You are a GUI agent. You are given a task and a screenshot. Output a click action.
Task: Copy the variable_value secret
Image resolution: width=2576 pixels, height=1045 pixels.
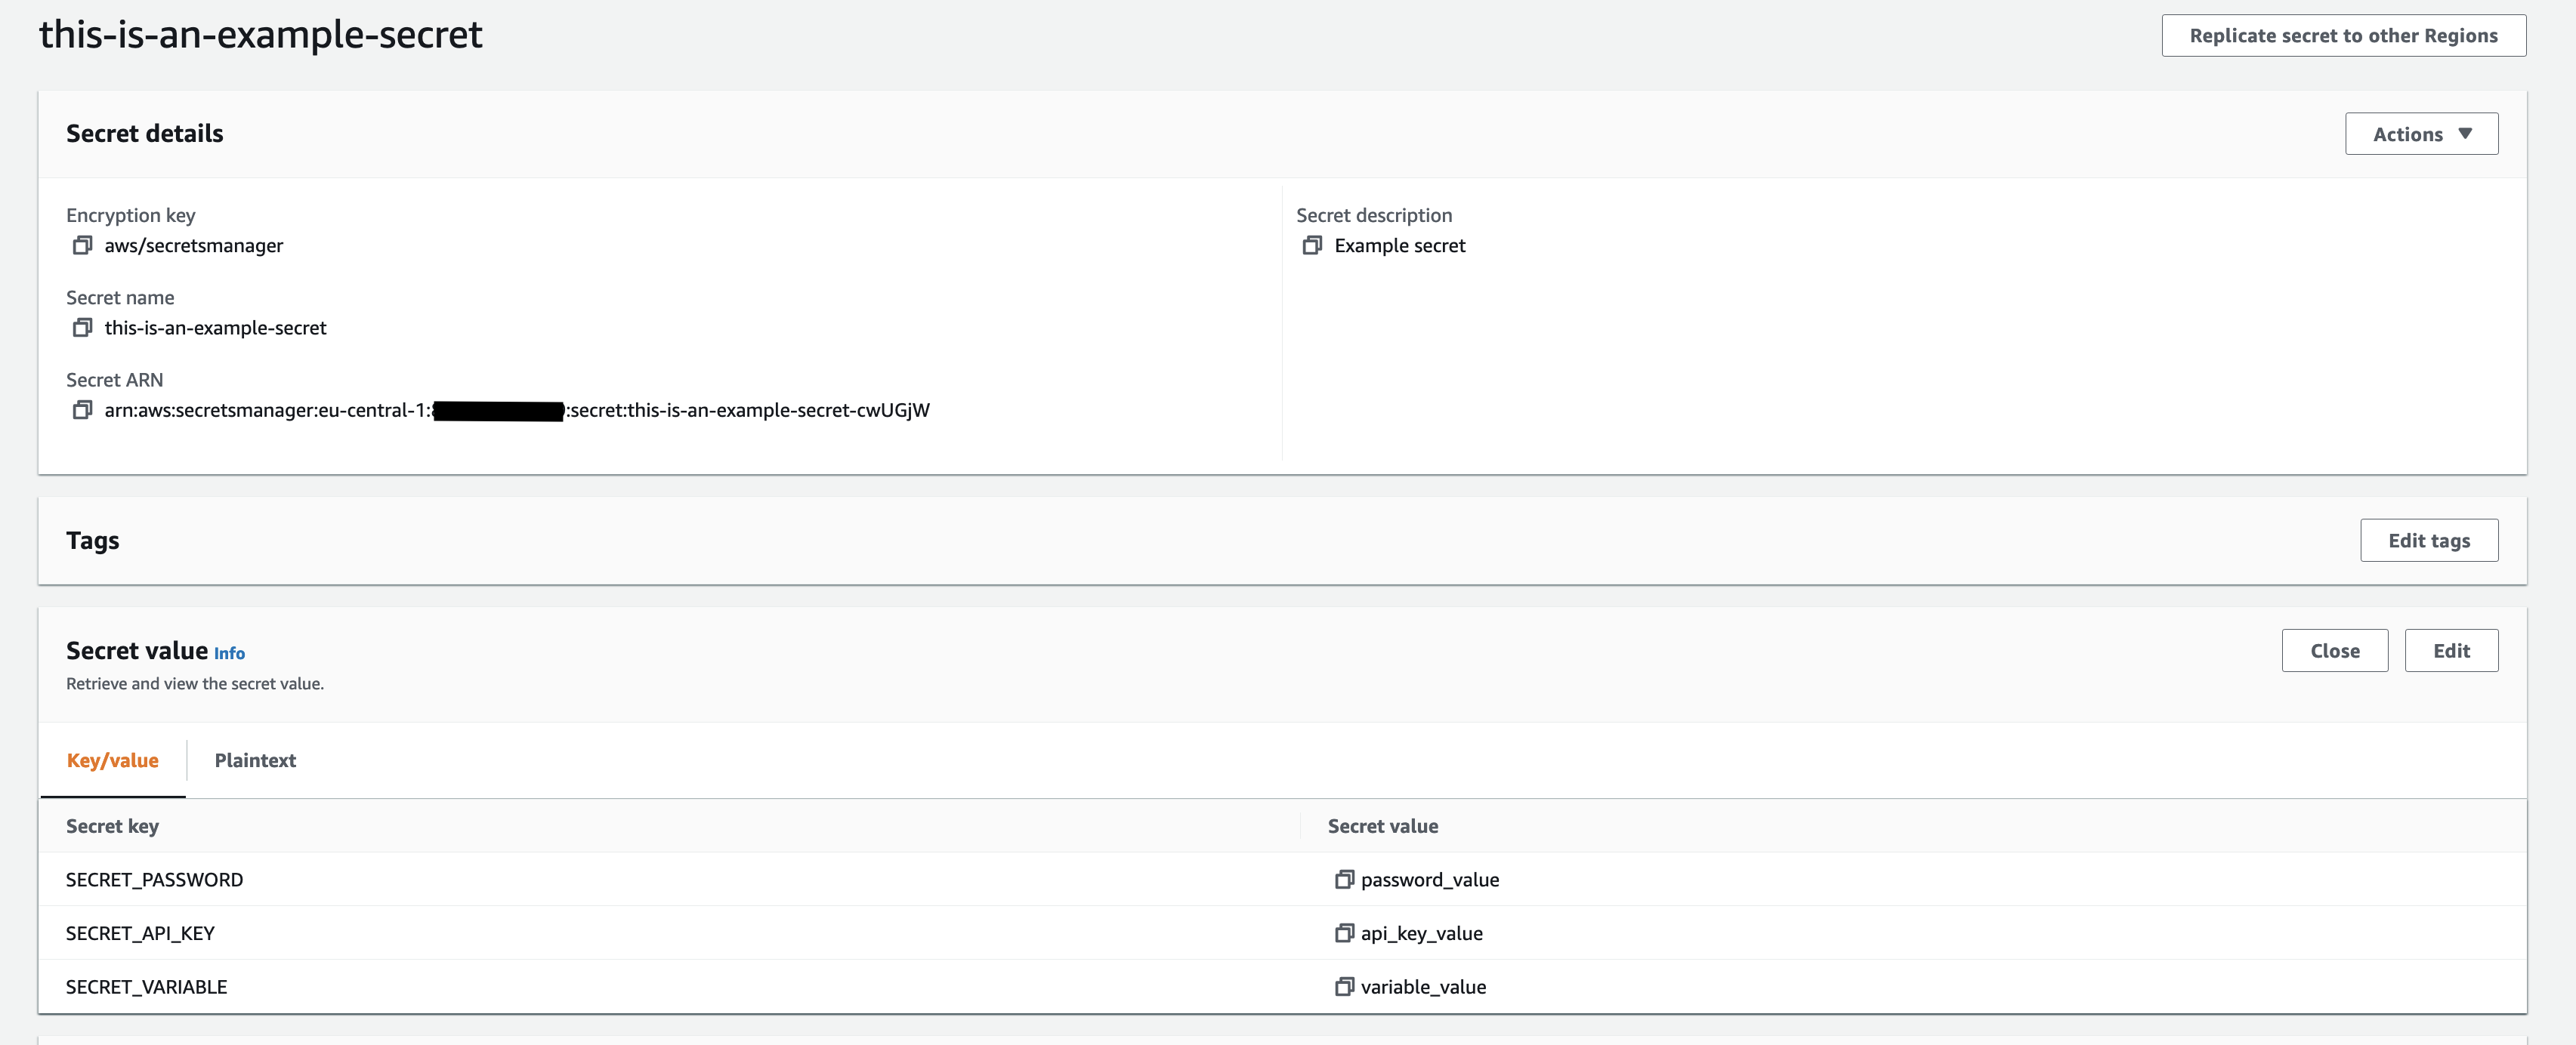click(1344, 987)
